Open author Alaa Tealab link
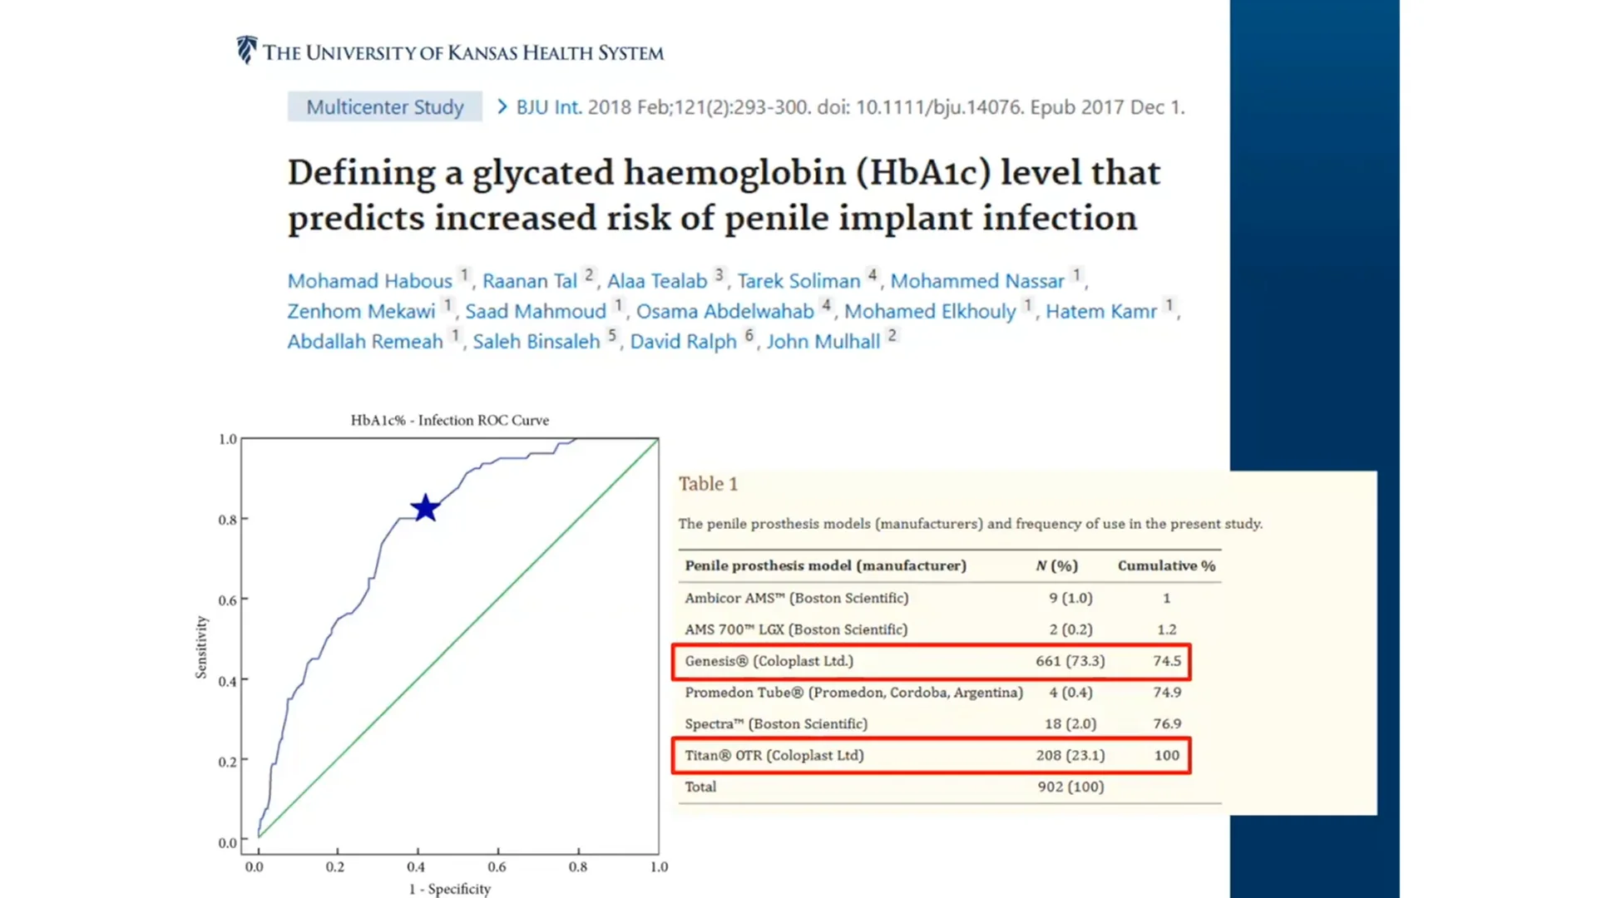Viewport: 1597px width, 898px height. [657, 281]
